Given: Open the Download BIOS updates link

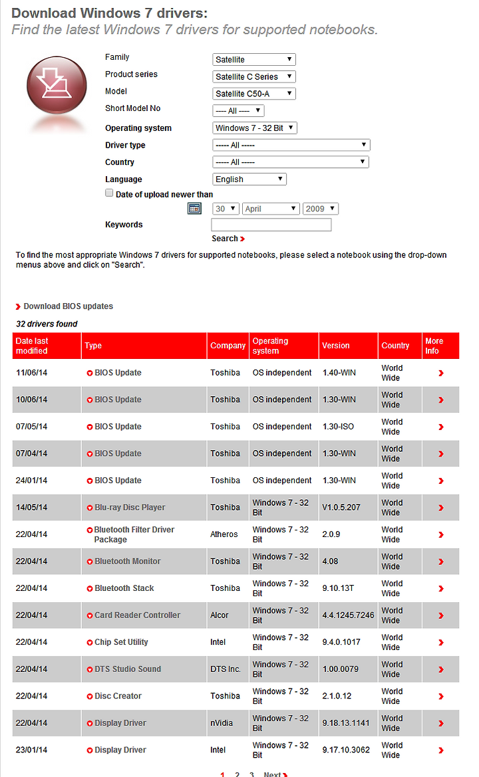Looking at the screenshot, I should point(69,306).
